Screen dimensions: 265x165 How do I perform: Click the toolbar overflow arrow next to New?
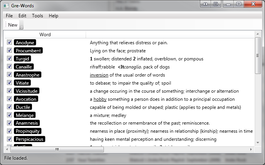(x=22, y=25)
